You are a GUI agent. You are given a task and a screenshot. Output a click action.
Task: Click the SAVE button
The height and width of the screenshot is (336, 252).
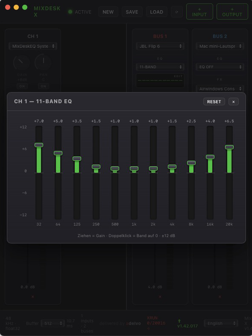[x=132, y=12]
